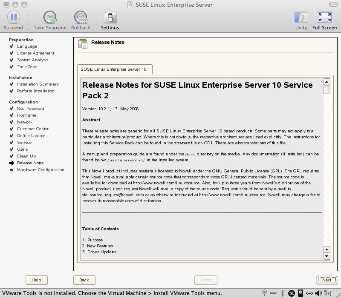Click the Network step

coord(25,122)
